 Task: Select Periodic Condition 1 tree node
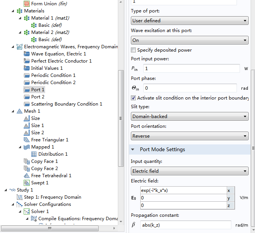pos(53,75)
